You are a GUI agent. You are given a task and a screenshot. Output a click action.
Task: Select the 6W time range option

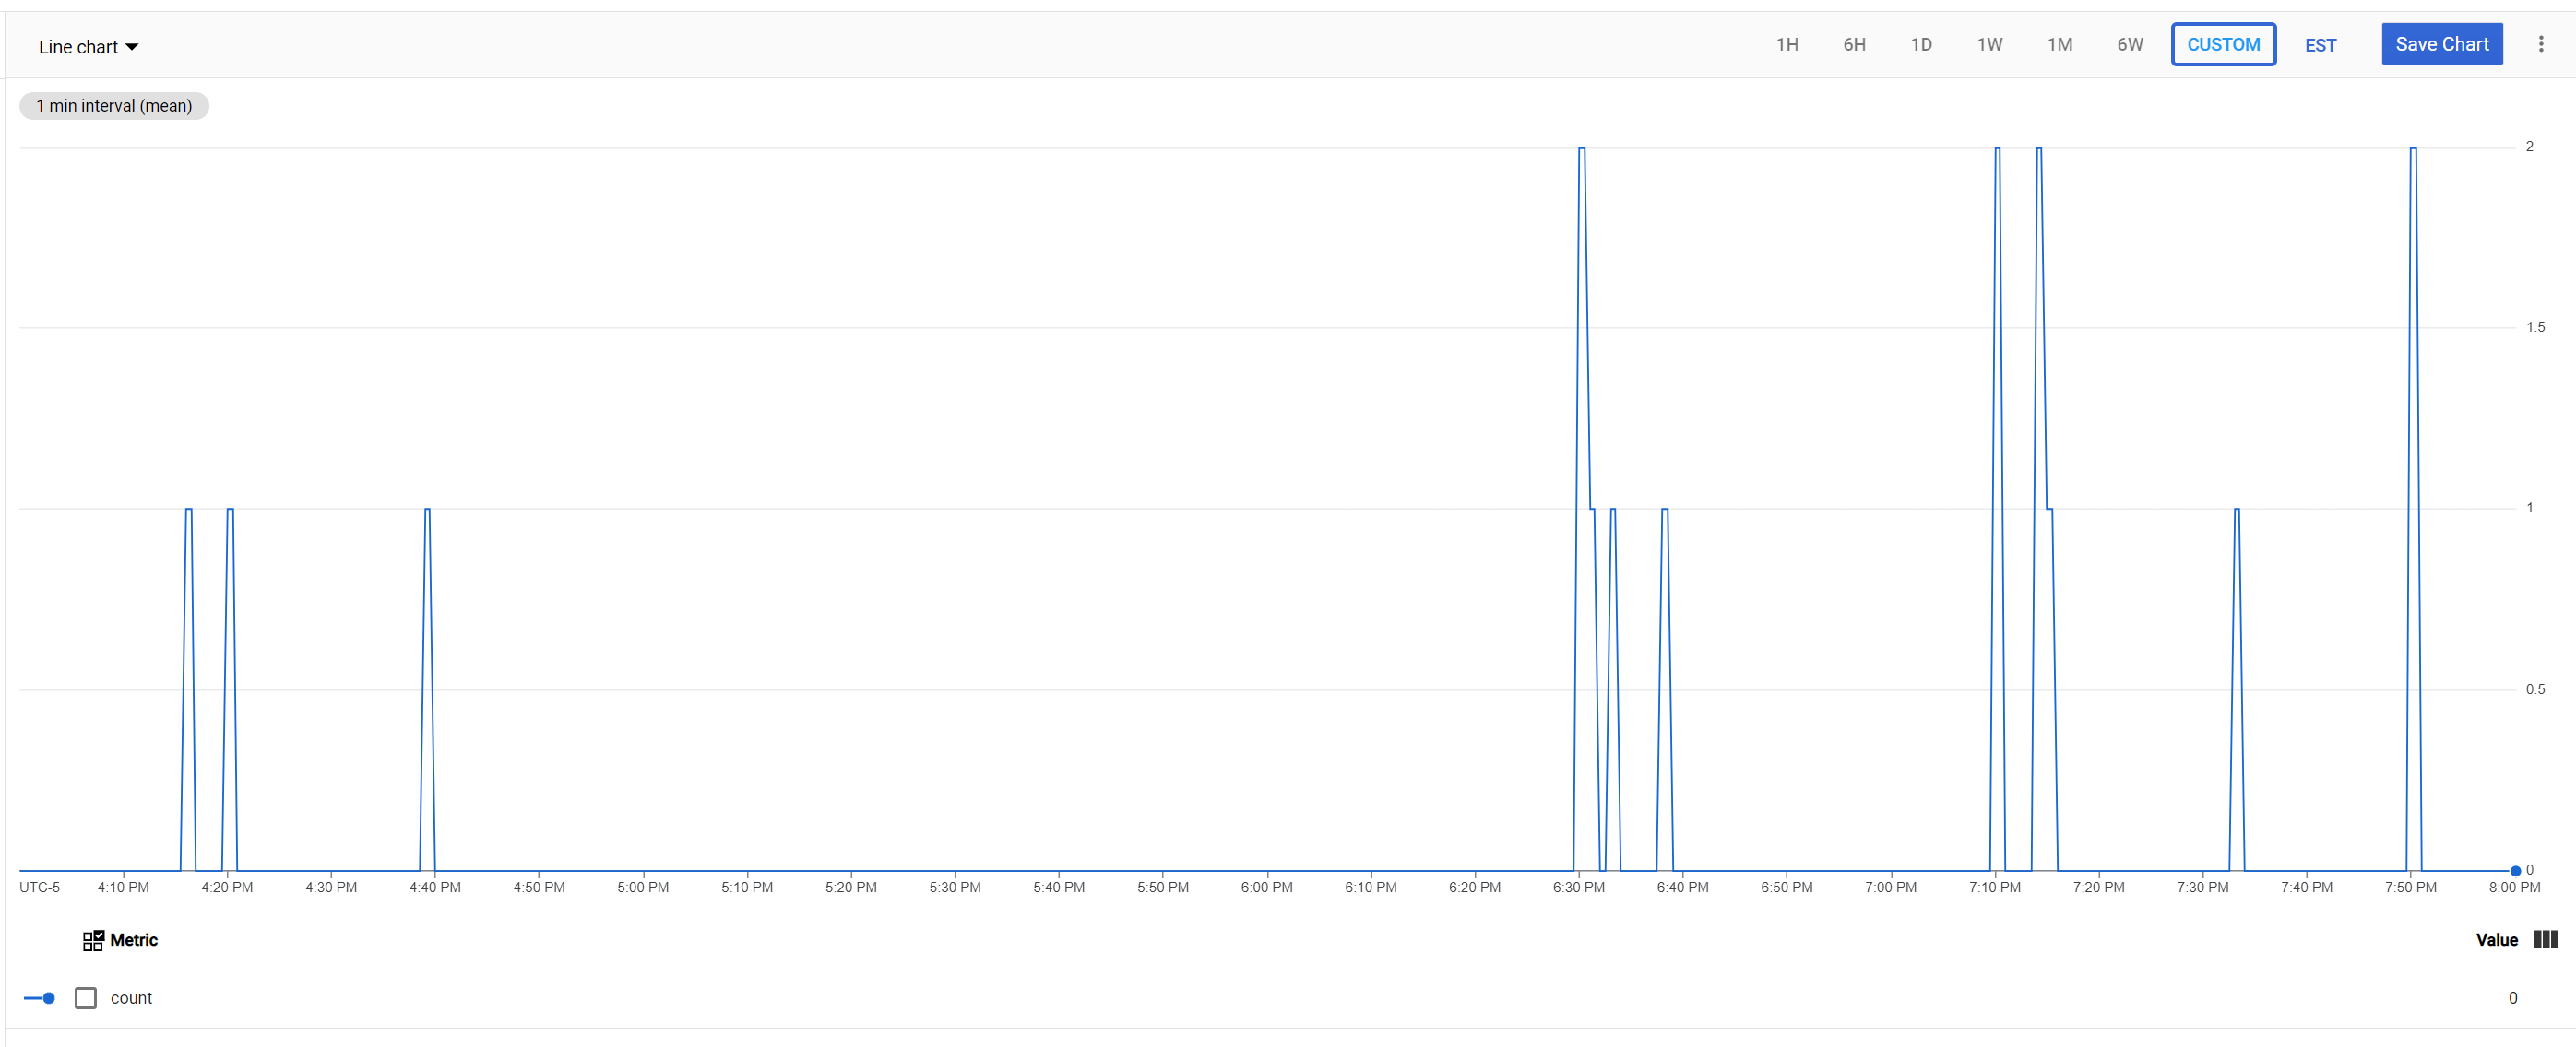point(2129,44)
